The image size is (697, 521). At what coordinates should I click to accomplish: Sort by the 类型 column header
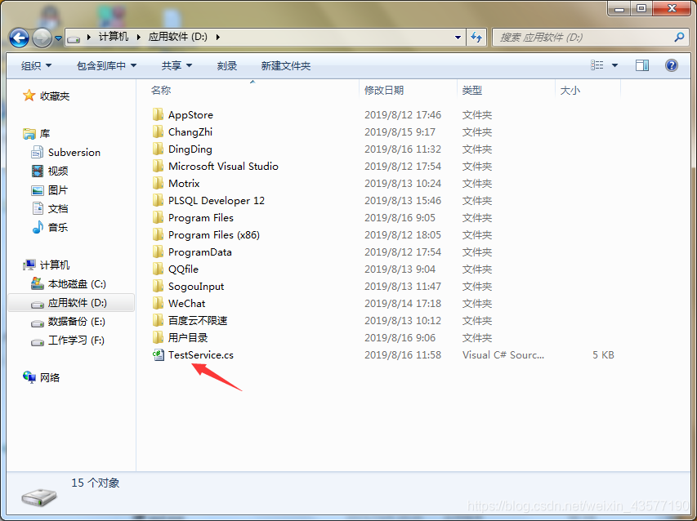tap(472, 90)
